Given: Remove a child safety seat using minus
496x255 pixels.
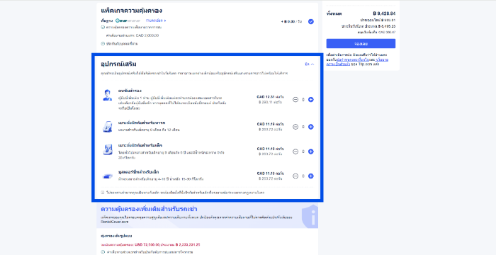Looking at the screenshot, I should 295,152.
